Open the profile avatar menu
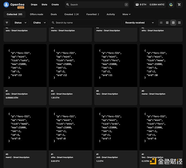Image resolution: width=186 pixels, height=168 pixels. [171, 5]
